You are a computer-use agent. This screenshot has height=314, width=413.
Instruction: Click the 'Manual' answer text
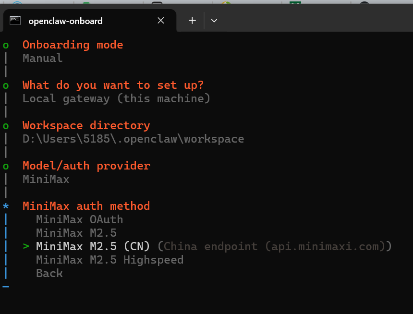[42, 58]
